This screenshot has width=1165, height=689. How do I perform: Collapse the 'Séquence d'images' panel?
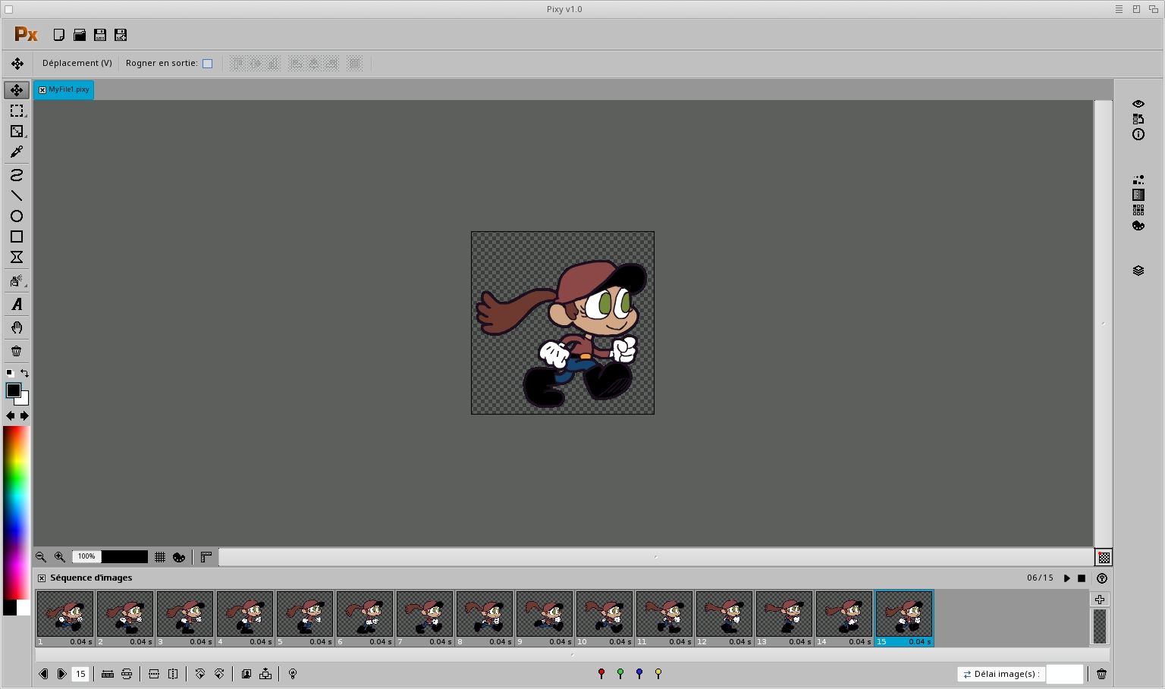pyautogui.click(x=42, y=578)
